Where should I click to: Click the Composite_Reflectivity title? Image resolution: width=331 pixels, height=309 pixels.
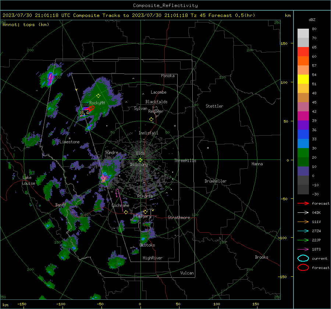tap(165, 6)
